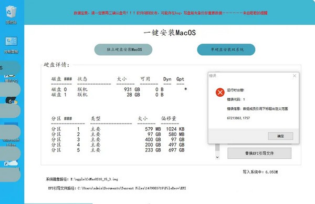Click the EFI boot file path text
The image size is (315, 204).
pyautogui.click(x=117, y=188)
